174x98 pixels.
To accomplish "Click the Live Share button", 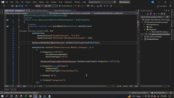I will [x=161, y=6].
